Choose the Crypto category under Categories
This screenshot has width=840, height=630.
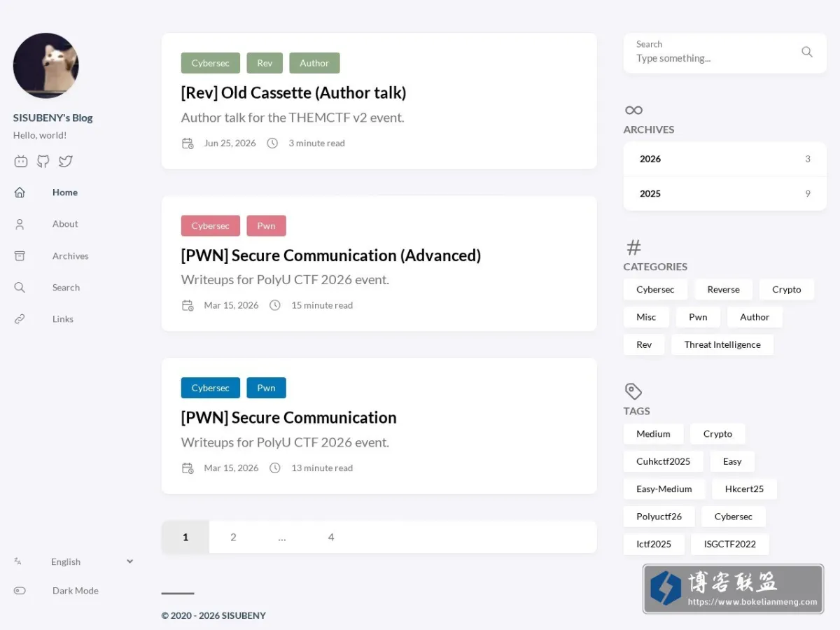coord(787,290)
